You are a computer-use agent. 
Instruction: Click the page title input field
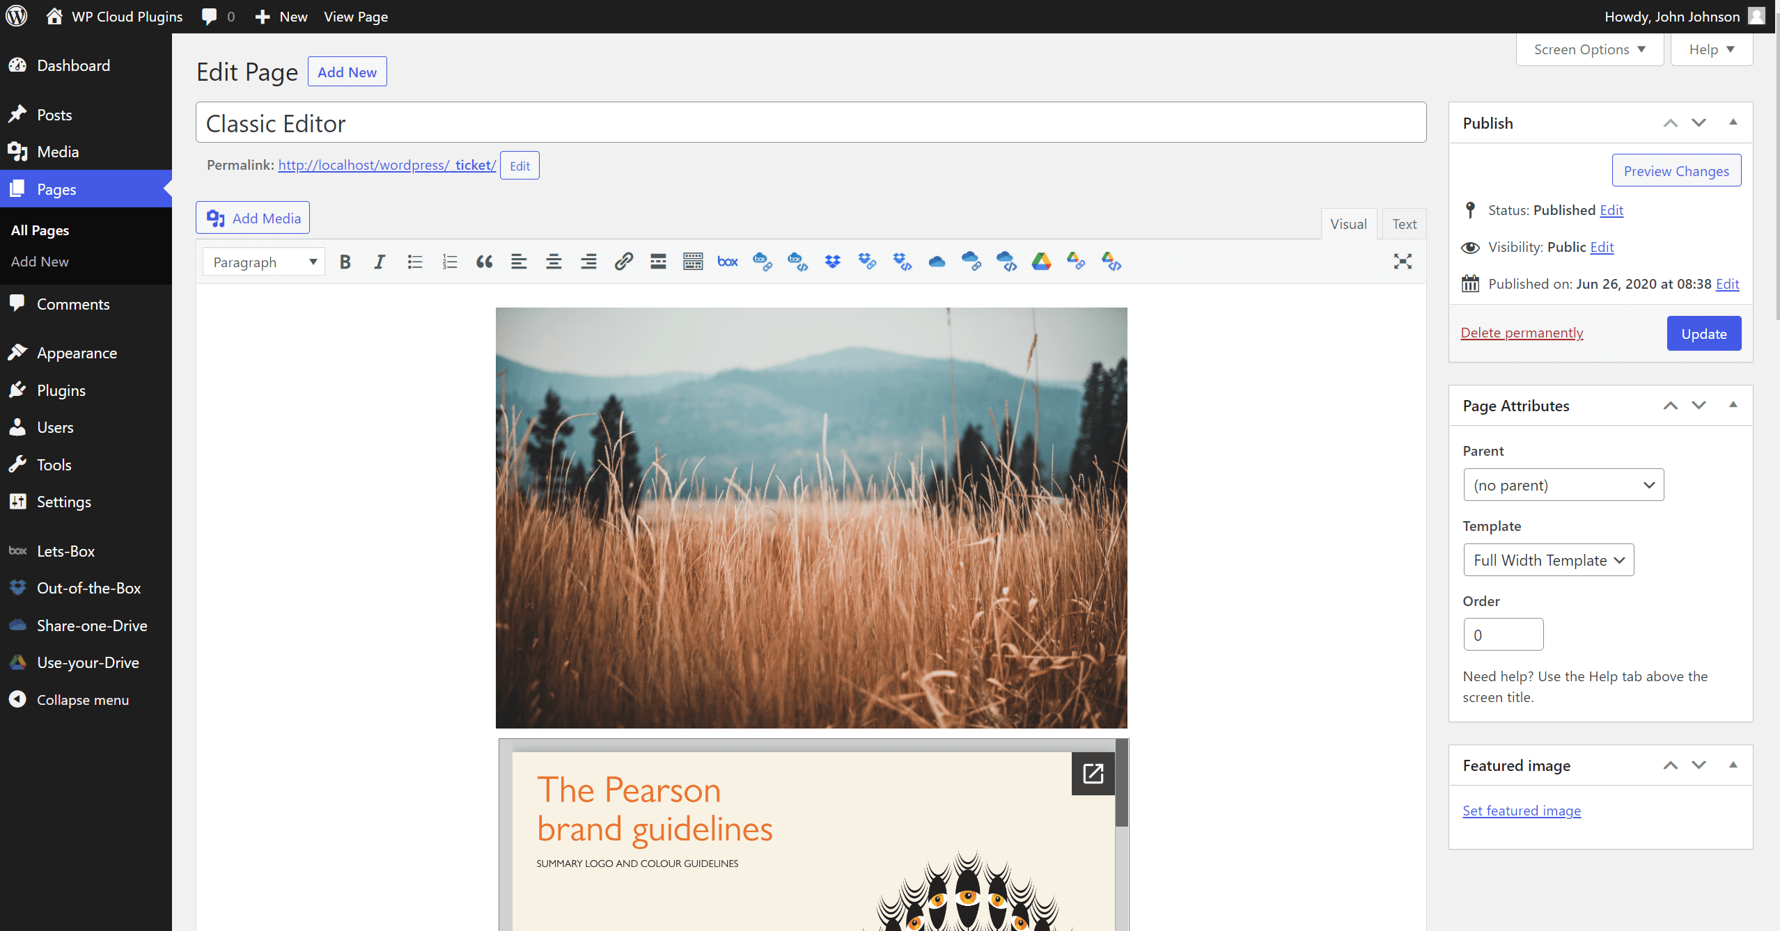click(x=811, y=123)
